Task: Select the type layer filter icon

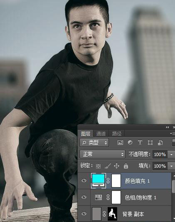Action: (140, 142)
